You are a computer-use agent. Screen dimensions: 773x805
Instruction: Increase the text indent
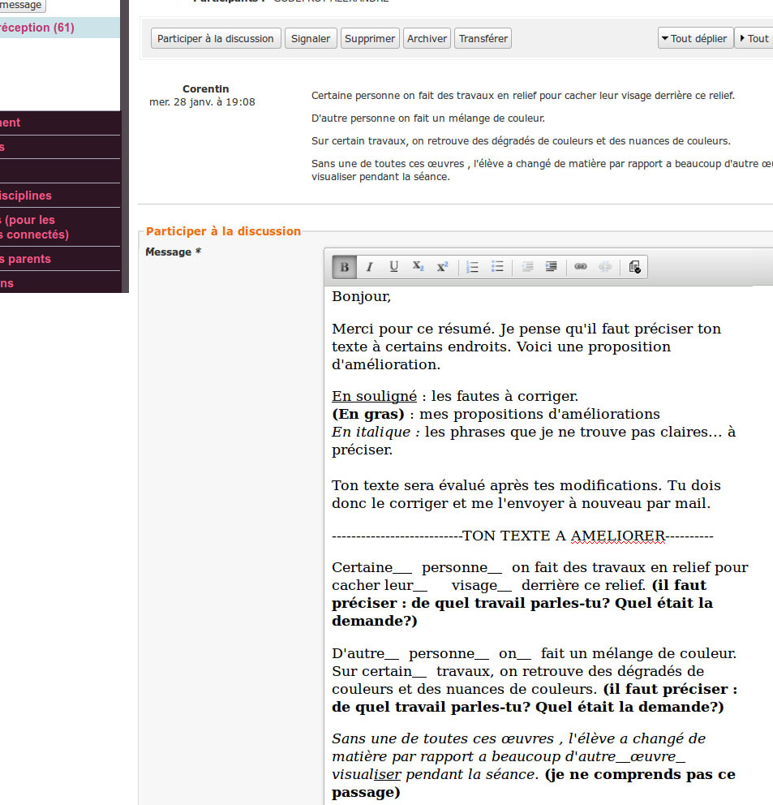552,267
